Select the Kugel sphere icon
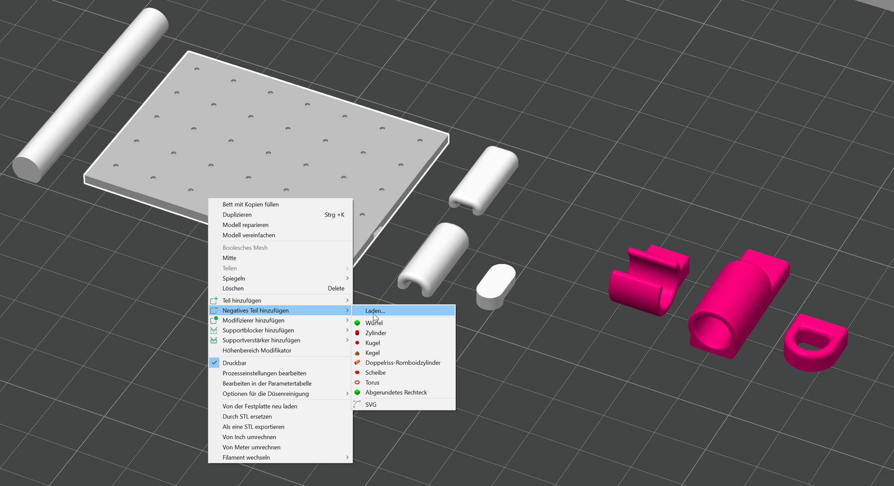 [358, 343]
